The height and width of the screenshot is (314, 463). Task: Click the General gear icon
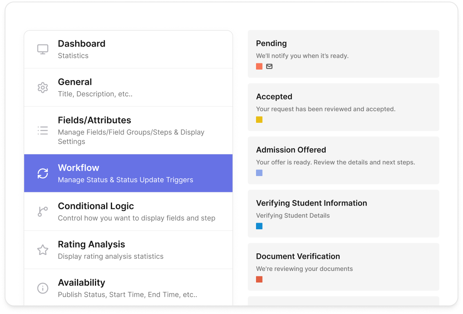(x=43, y=87)
